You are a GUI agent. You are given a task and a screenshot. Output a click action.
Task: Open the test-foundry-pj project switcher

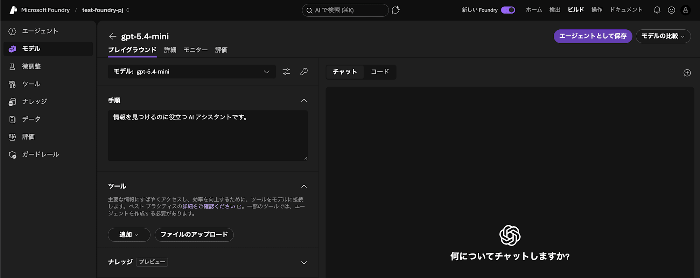pos(106,10)
